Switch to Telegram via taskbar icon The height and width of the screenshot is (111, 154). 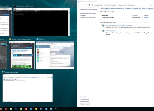(x=46, y=109)
